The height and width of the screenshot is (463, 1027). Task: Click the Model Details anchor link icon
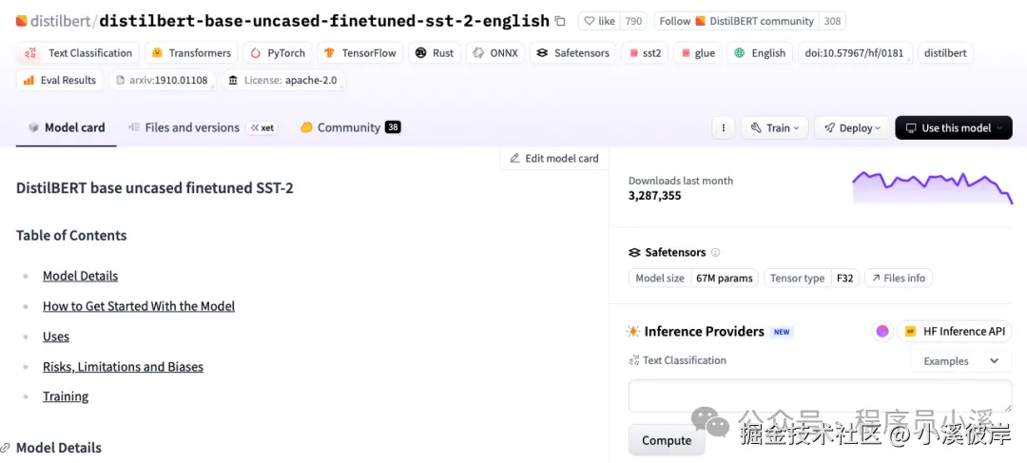[x=6, y=448]
